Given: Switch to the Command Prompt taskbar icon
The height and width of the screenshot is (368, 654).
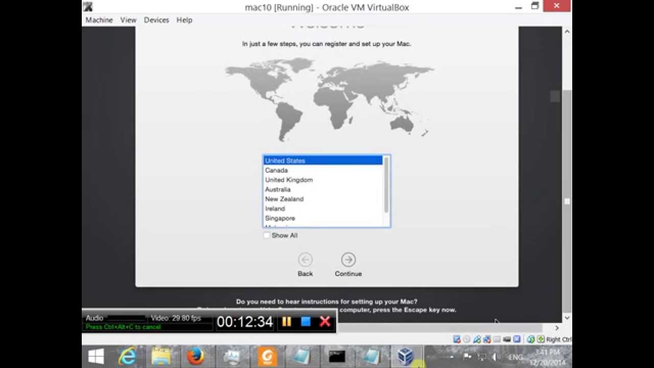Looking at the screenshot, I should pos(337,356).
